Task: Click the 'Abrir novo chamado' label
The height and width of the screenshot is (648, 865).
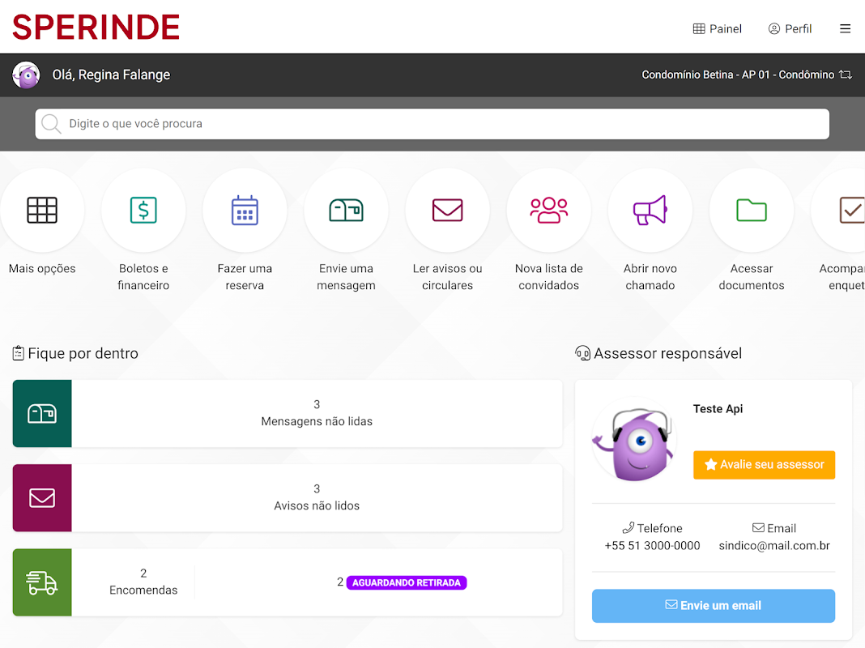Action: click(650, 277)
